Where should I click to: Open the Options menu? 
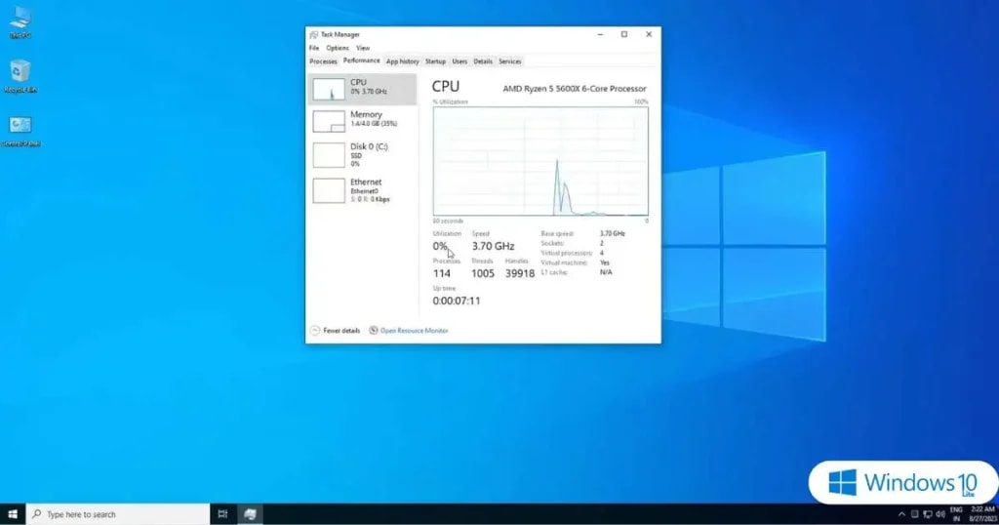coord(338,48)
